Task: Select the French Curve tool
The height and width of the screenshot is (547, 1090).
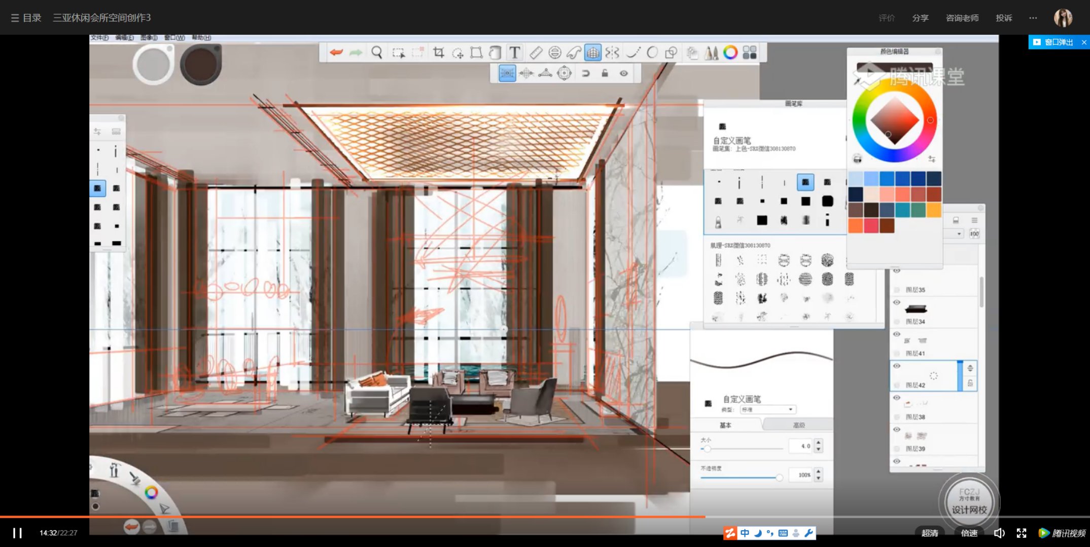Action: point(574,53)
